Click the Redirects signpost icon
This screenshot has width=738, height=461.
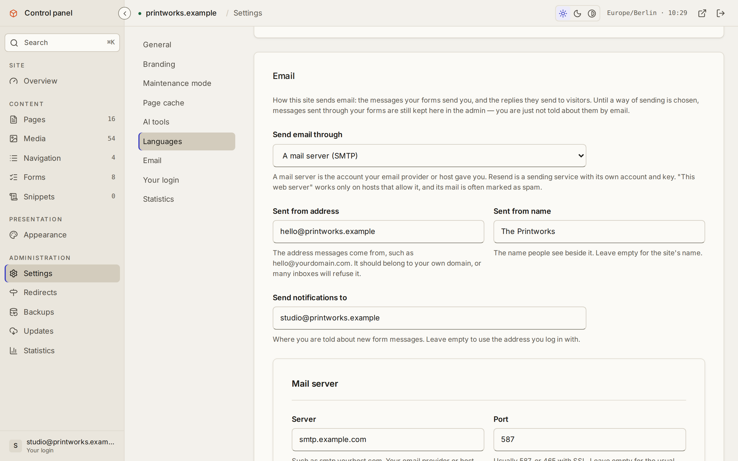(x=14, y=292)
